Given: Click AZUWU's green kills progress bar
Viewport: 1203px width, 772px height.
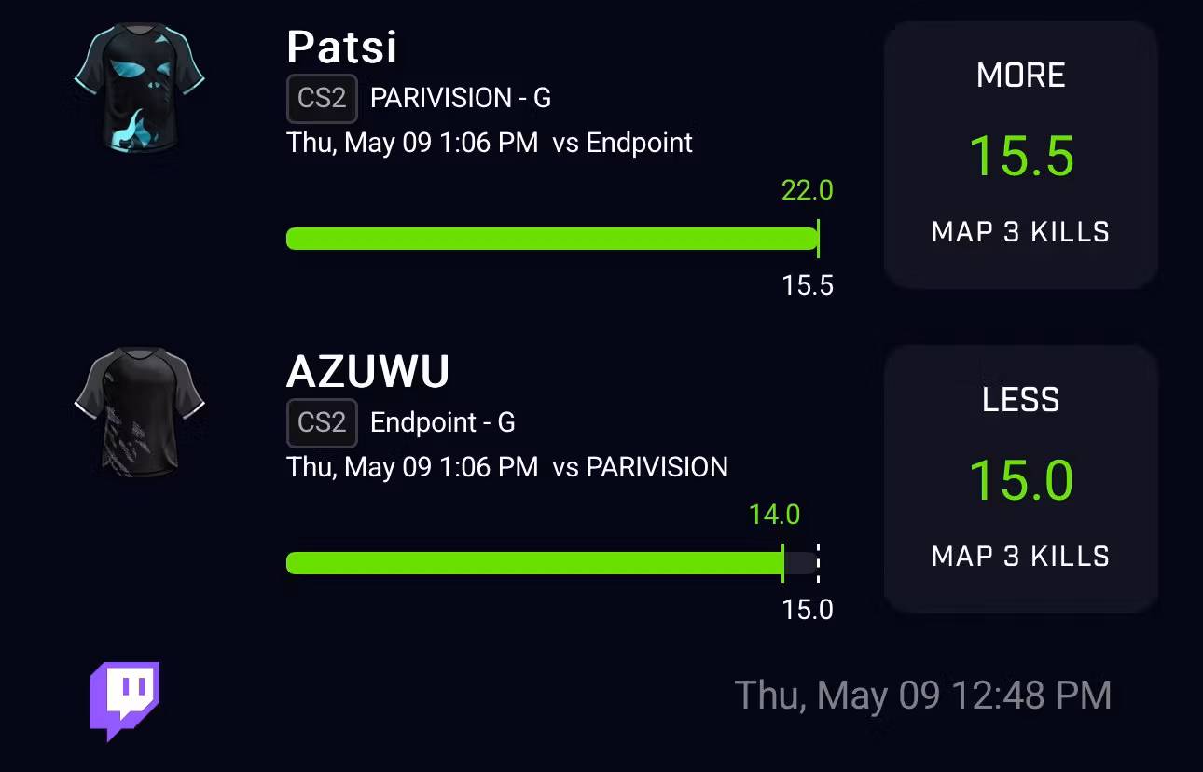Looking at the screenshot, I should tap(533, 563).
